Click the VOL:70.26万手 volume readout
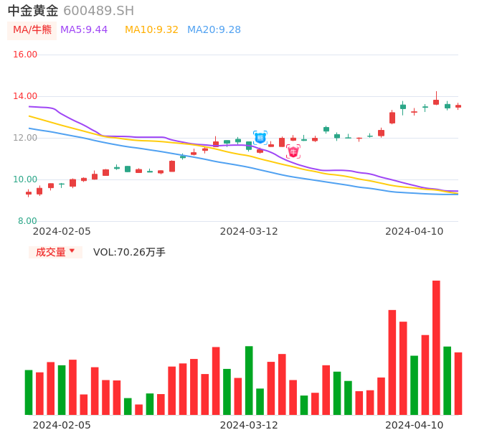The height and width of the screenshot is (435, 492). (129, 252)
